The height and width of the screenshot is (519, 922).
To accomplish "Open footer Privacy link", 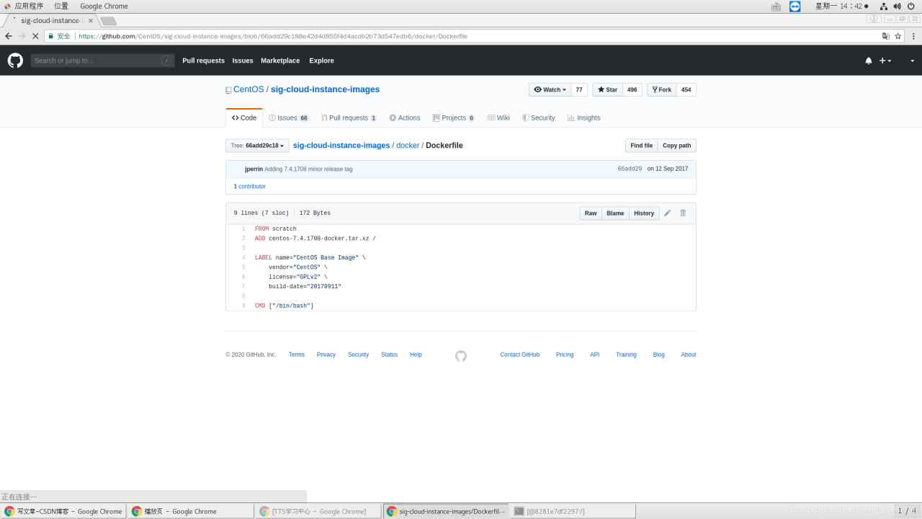I will click(x=326, y=355).
